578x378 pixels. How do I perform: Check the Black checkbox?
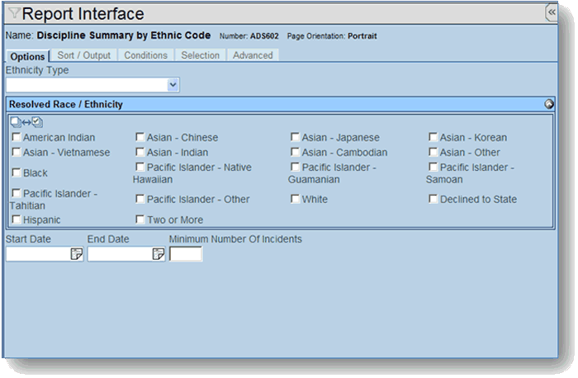click(17, 172)
